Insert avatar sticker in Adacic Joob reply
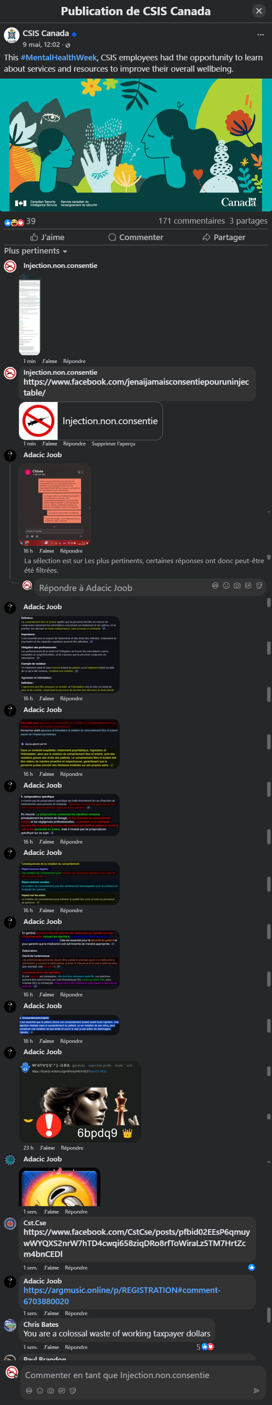This screenshot has height=1405, width=272. pos(215,586)
